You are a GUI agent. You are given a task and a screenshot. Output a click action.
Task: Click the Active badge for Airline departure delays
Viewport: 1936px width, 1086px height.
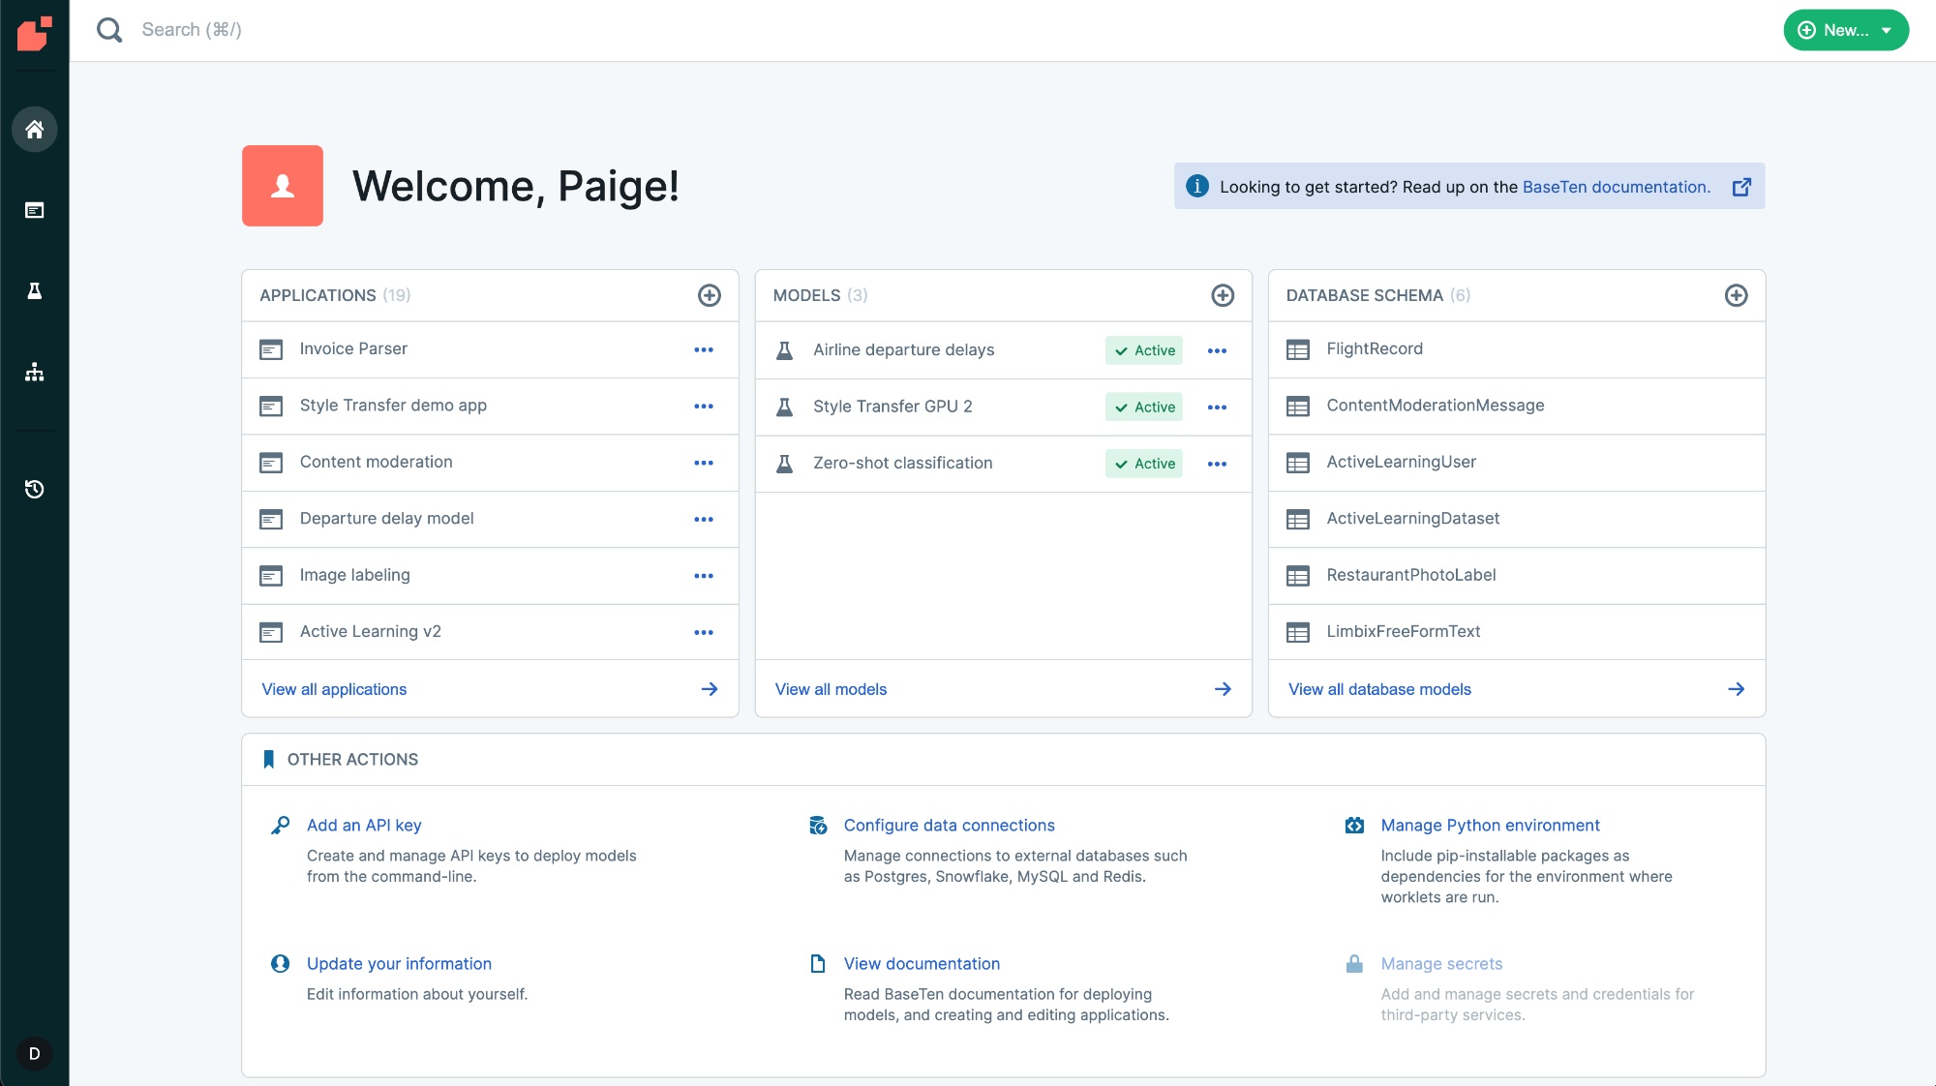(x=1144, y=350)
